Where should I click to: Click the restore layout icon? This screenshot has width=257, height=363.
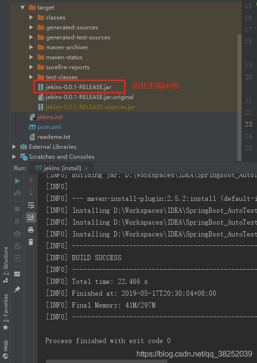[17, 274]
